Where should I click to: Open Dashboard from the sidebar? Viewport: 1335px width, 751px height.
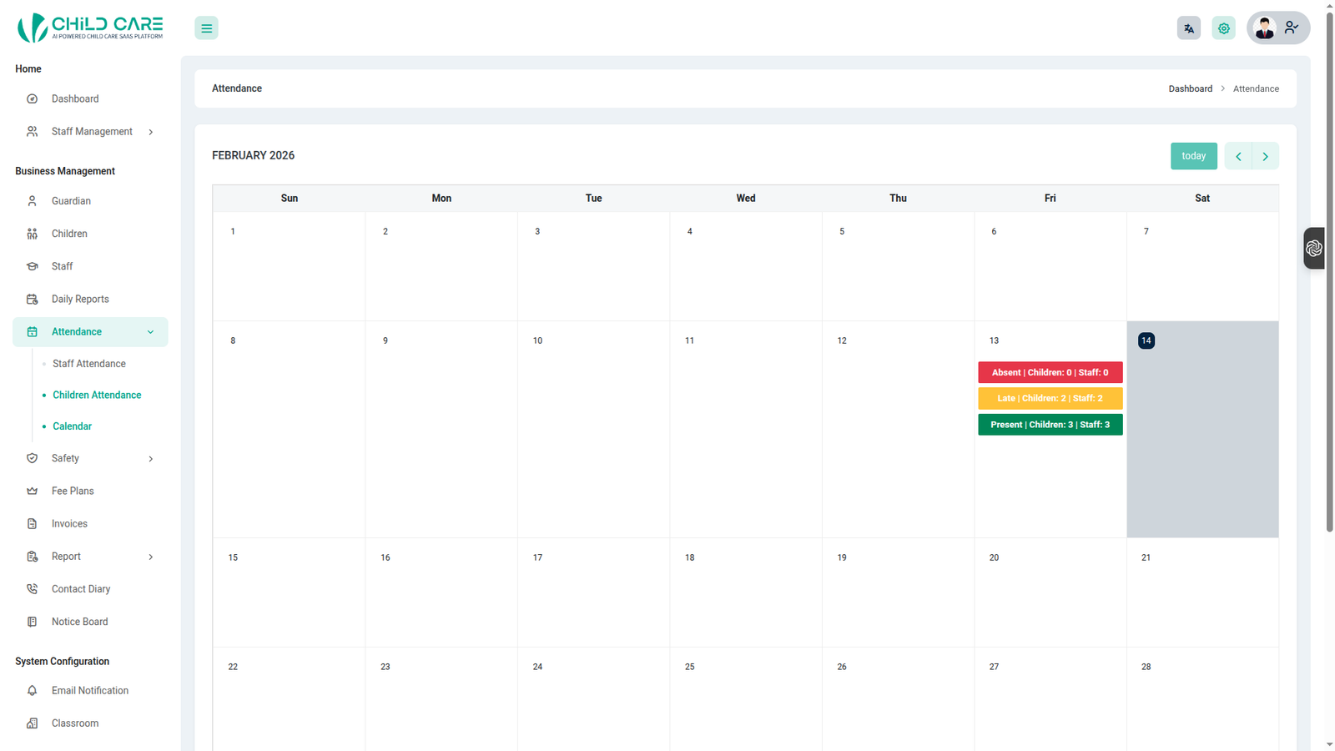tap(90, 98)
